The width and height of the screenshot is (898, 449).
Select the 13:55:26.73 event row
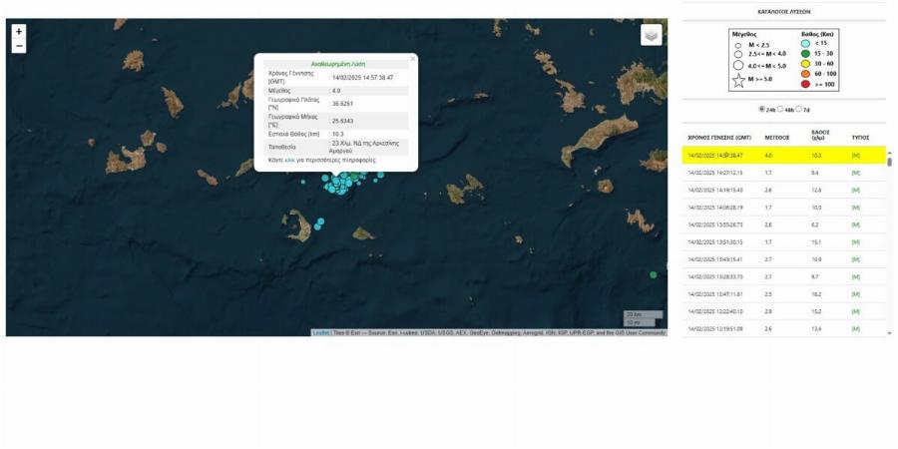784,225
